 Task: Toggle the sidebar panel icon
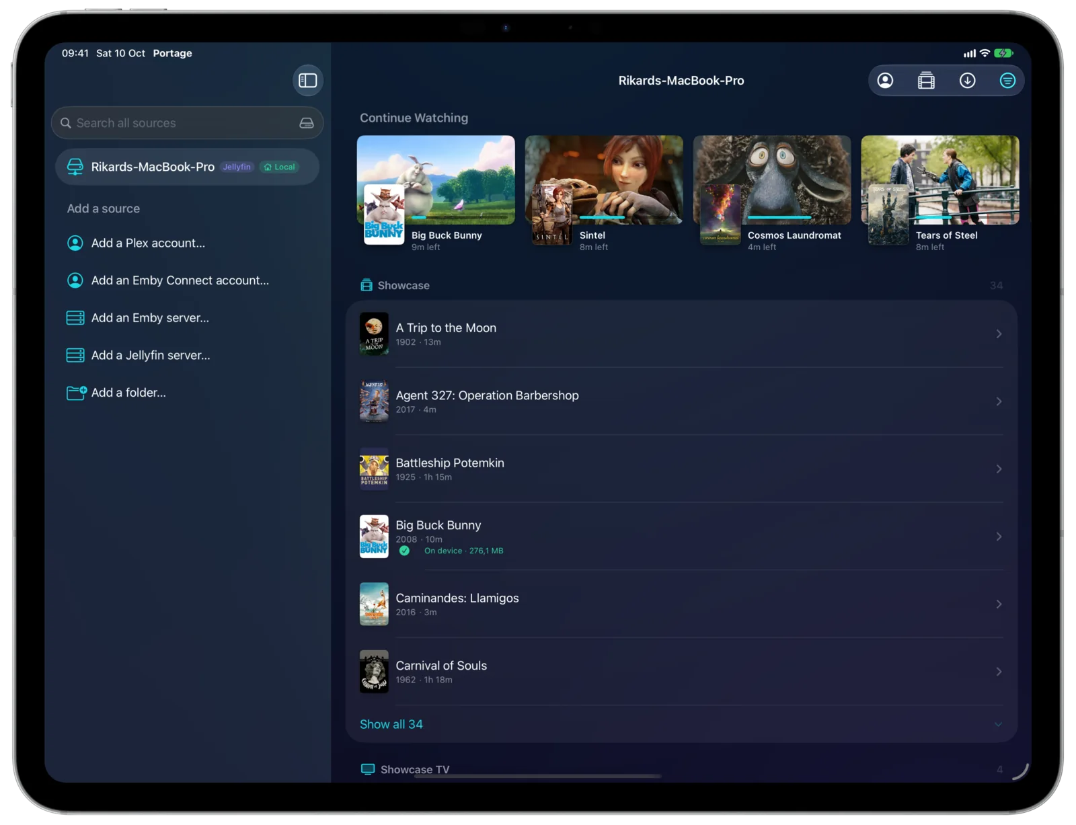tap(307, 81)
